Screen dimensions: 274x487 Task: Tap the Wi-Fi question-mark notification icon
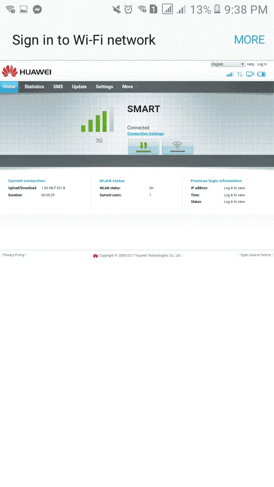coord(10,10)
